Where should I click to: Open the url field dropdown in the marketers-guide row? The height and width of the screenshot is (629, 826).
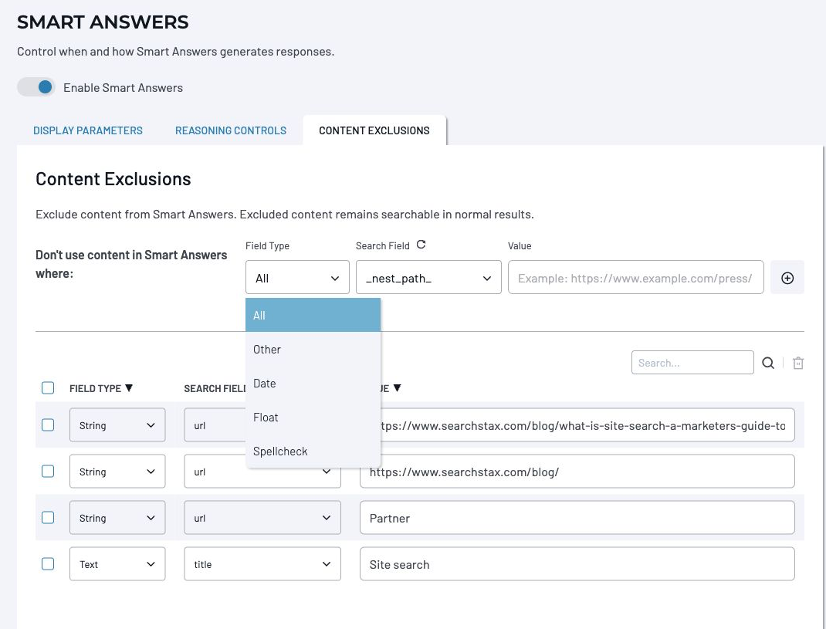tap(215, 424)
